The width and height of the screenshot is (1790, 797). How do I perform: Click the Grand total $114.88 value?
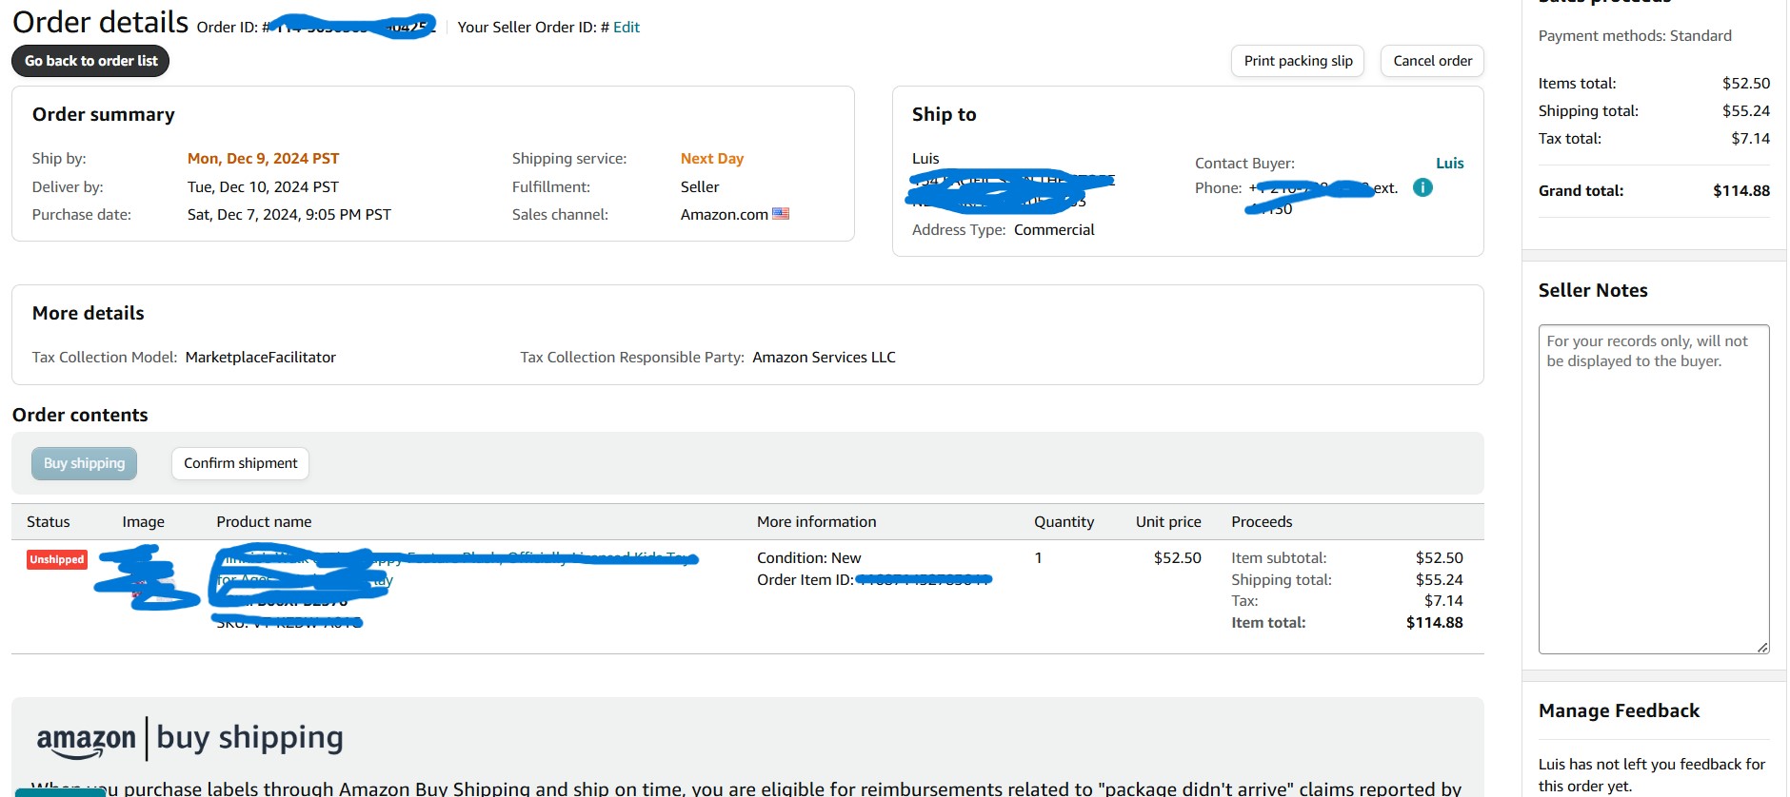[1741, 191]
